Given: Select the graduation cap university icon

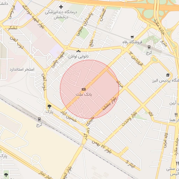Looking at the screenshot, I should pyautogui.click(x=168, y=75).
